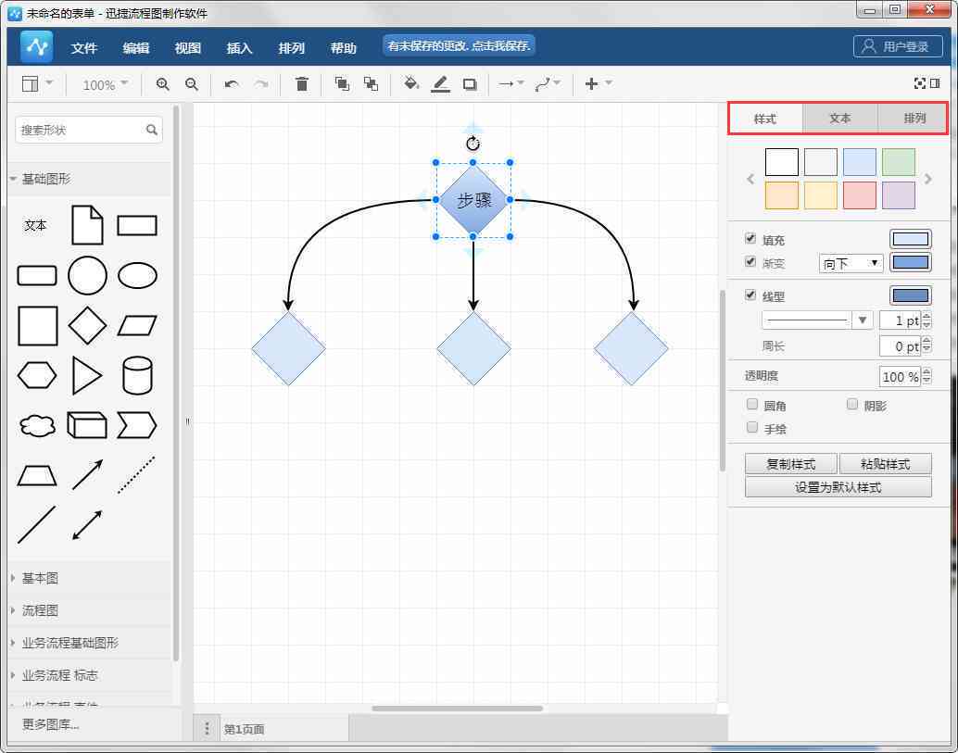The height and width of the screenshot is (753, 958).
Task: Select the ellipse shape in library
Action: pos(137,275)
